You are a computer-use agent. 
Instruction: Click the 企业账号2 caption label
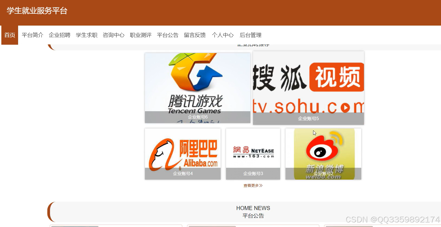[323, 174]
